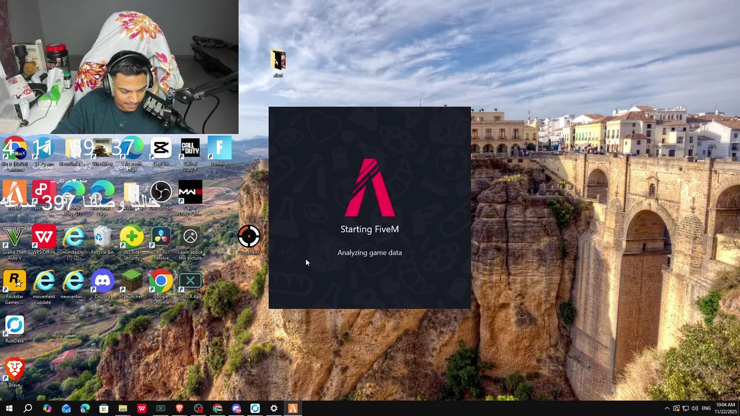Click the Call of Duty shortcut beside CapCut
Screen dimensions: 740x416
[x=190, y=153]
